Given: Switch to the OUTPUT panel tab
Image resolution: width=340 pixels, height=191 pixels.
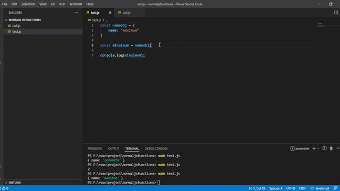Looking at the screenshot, I should click(x=113, y=149).
